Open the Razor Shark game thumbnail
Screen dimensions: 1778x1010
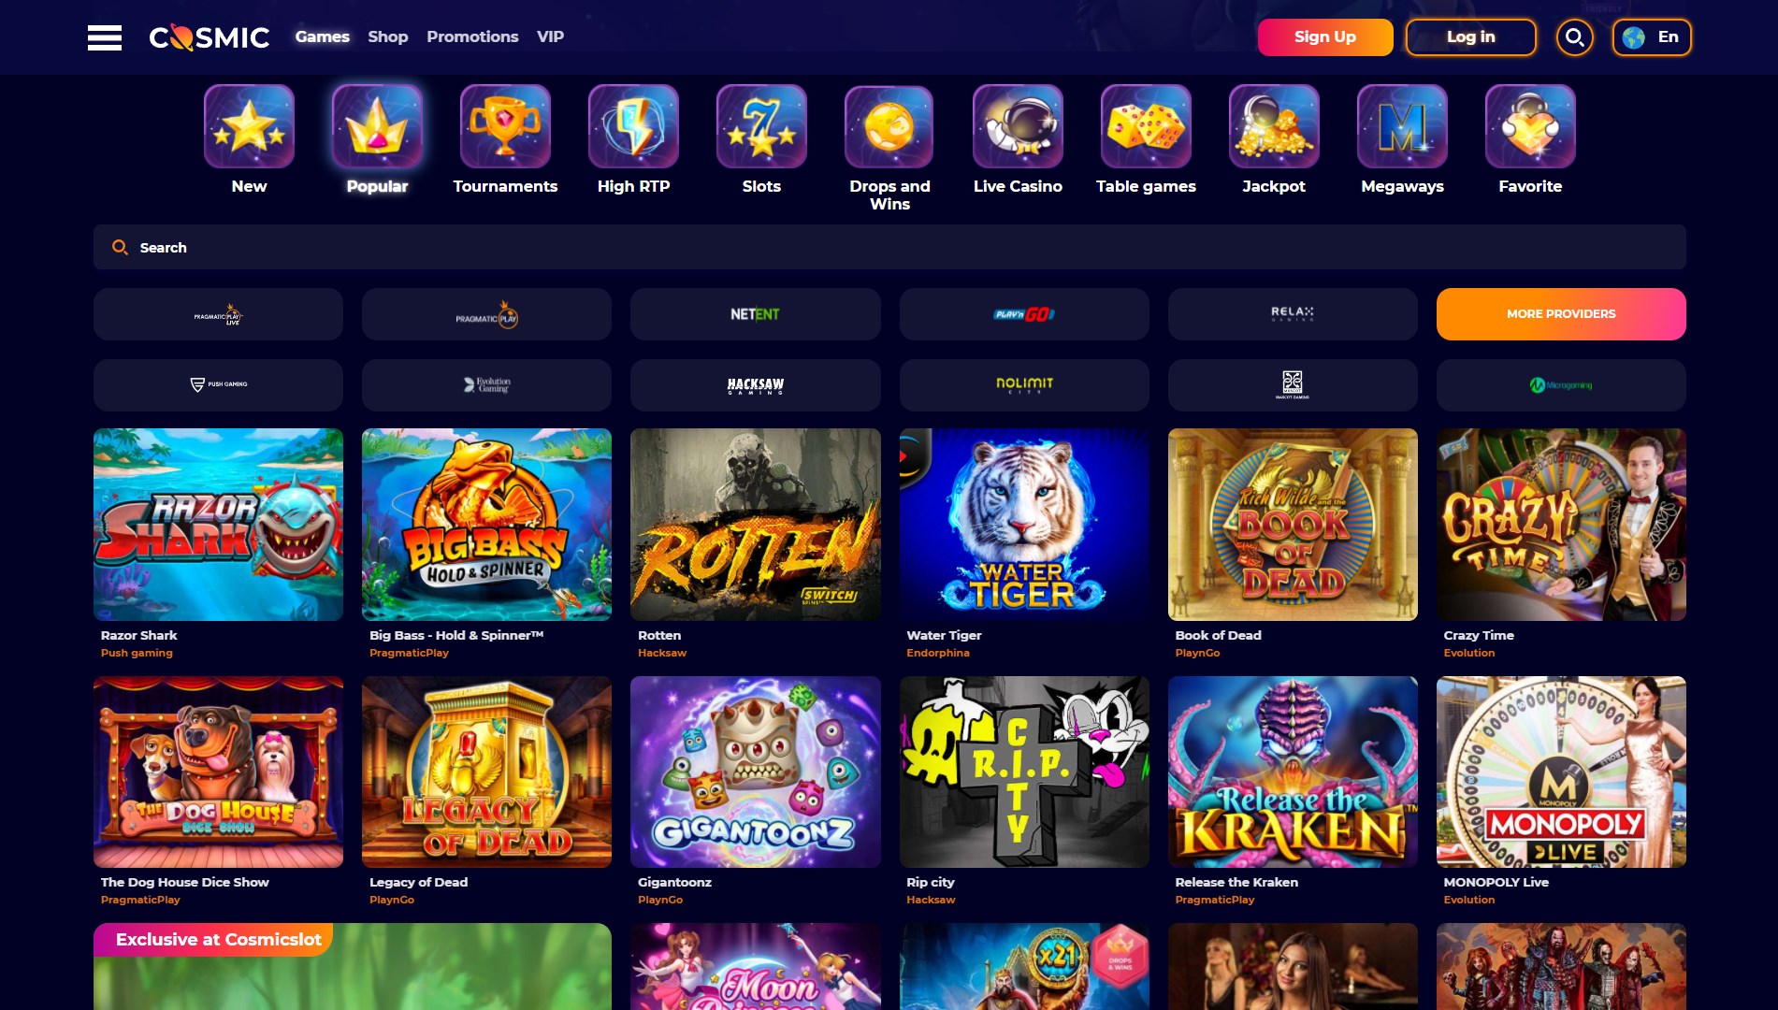pyautogui.click(x=218, y=525)
